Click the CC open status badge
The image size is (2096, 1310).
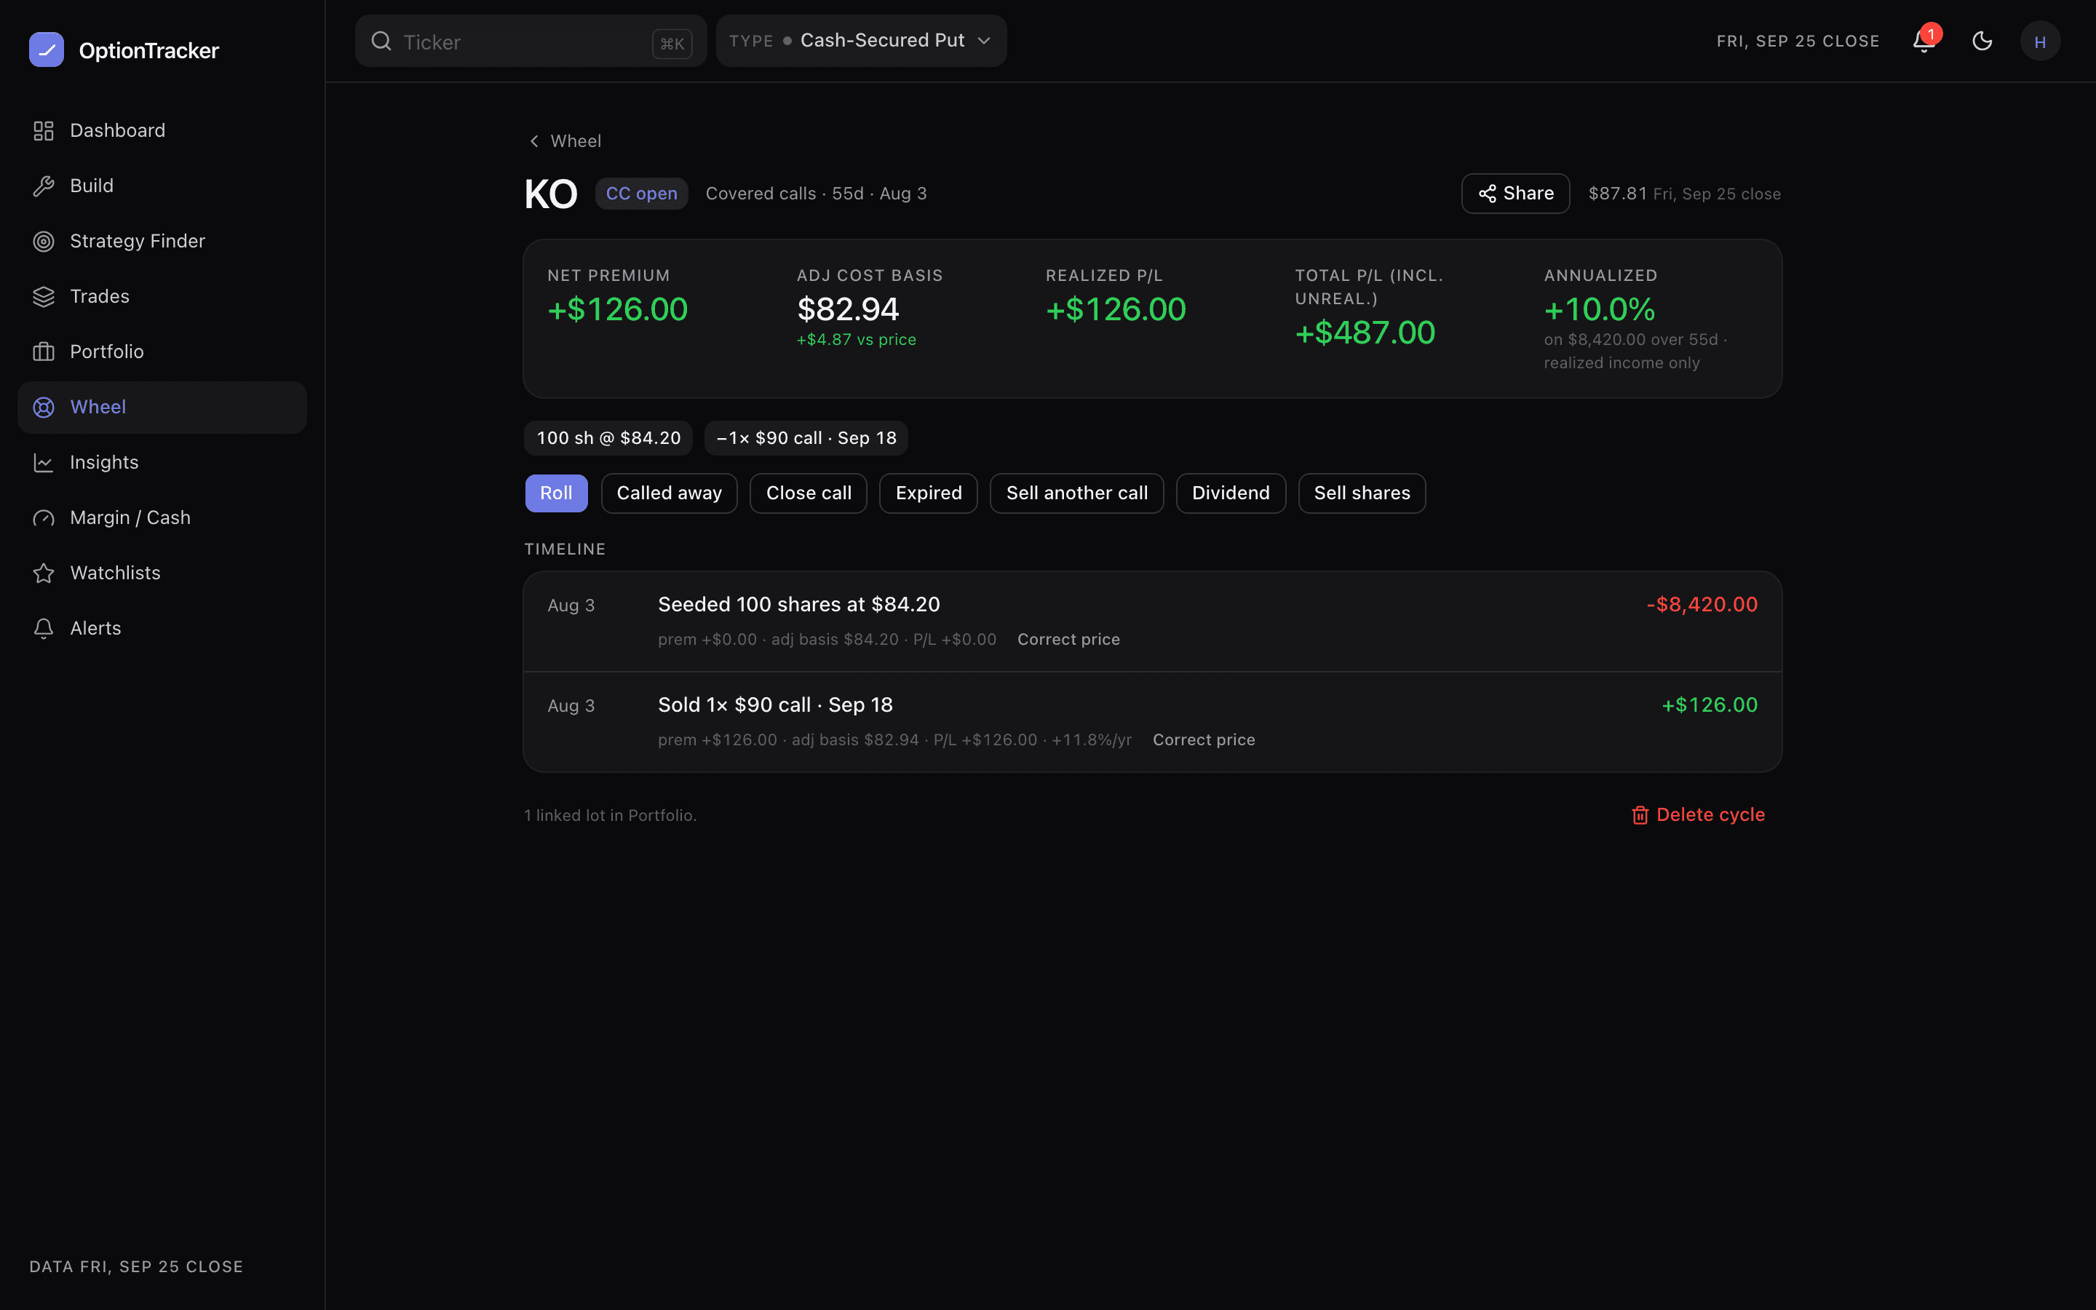[x=642, y=194]
